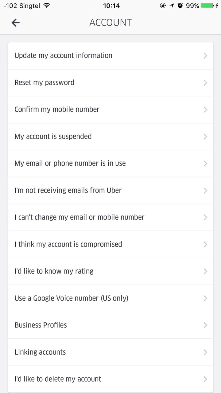Tap the clock time in status bar

pos(111,6)
